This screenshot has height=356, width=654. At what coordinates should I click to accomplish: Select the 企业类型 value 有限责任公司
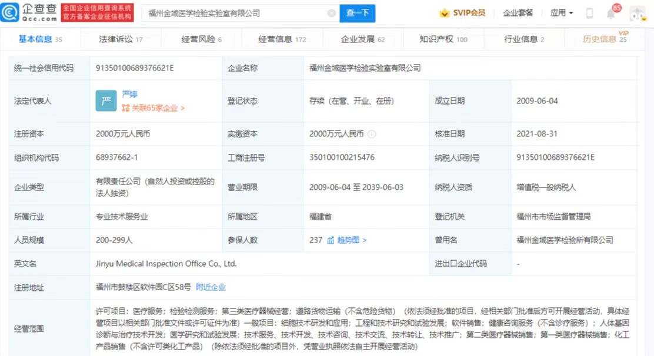(155, 187)
